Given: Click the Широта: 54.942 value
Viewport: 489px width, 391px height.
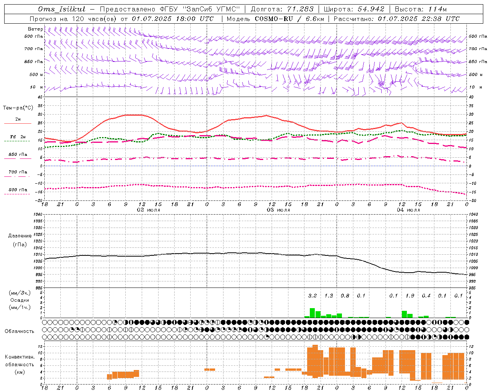Looking at the screenshot, I should (354, 9).
